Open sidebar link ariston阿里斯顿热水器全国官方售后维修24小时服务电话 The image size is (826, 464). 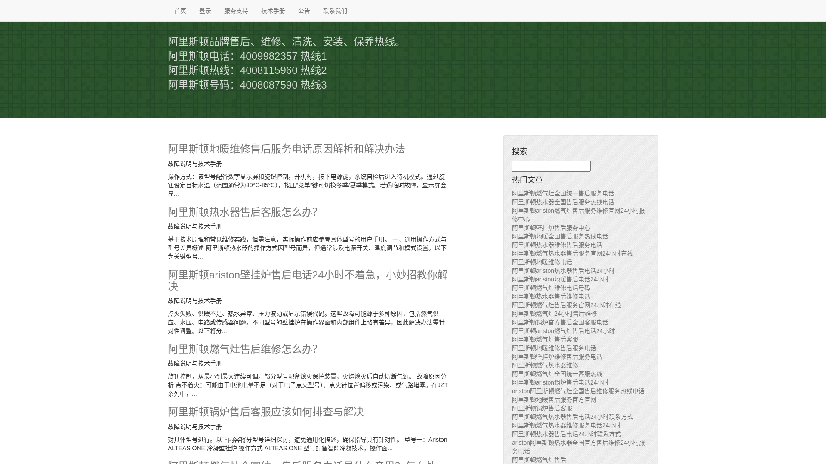(579, 447)
